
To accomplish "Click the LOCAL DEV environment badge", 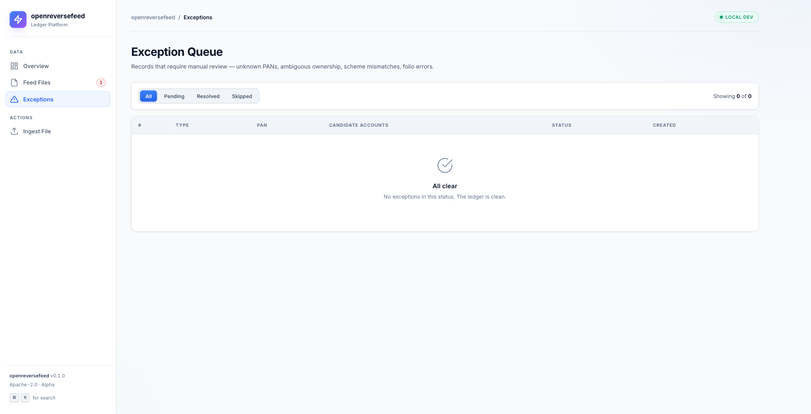I will point(736,17).
